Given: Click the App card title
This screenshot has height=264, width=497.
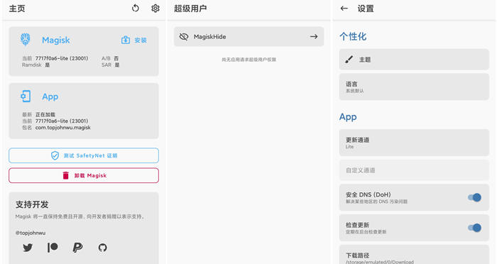Looking at the screenshot, I should [50, 97].
